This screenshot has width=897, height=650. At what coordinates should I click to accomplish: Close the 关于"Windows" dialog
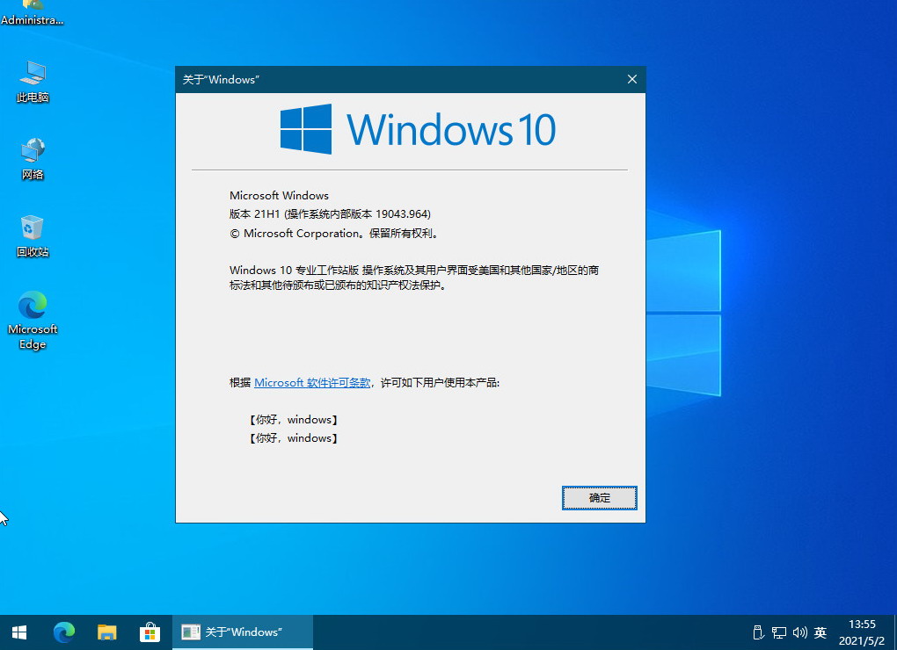631,79
